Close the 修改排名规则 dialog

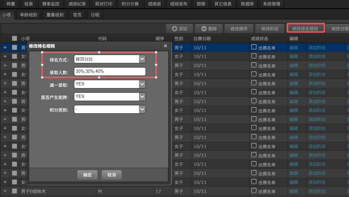click(165, 46)
